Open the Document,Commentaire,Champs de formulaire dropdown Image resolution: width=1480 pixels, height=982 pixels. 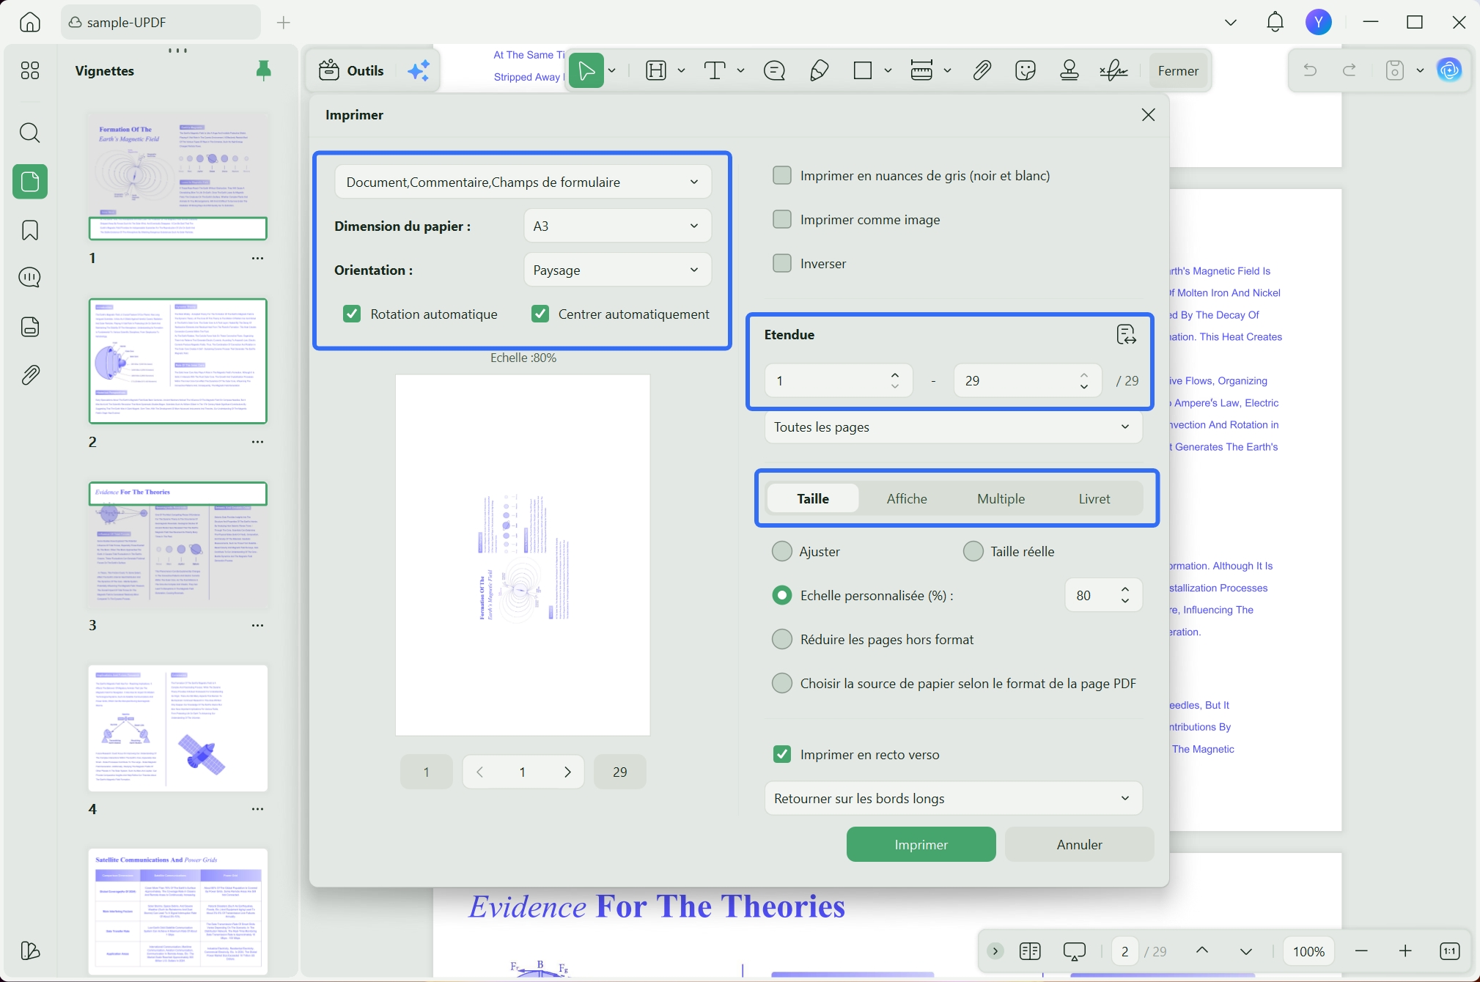pos(523,182)
